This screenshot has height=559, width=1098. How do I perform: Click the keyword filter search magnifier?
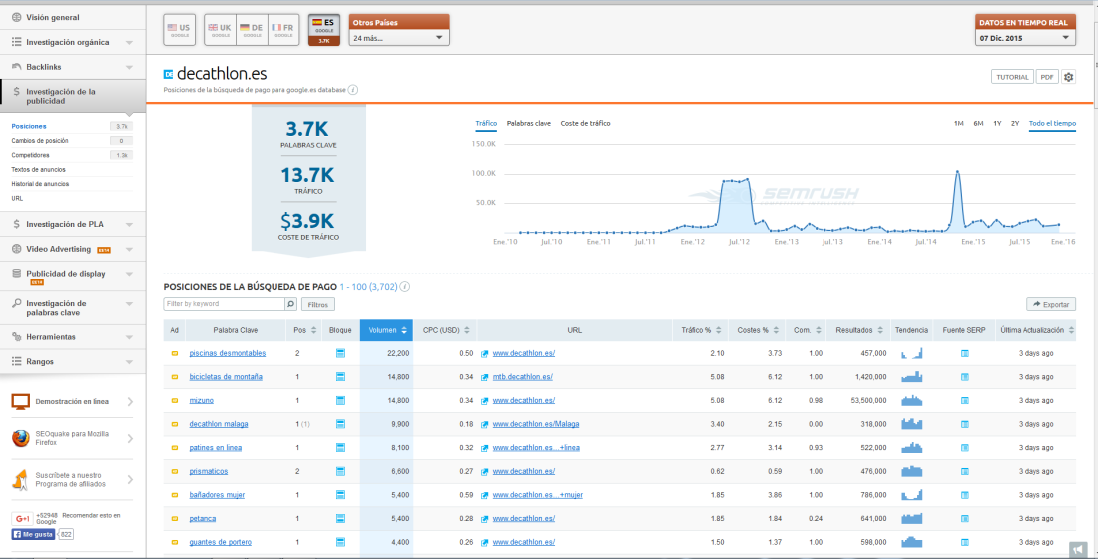click(x=290, y=304)
